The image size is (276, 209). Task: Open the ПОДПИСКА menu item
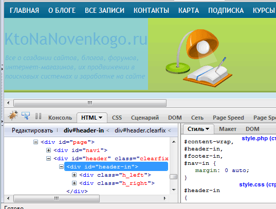click(226, 10)
